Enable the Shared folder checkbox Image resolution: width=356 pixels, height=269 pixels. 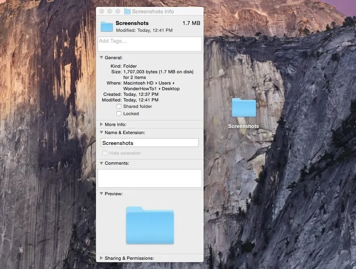pyautogui.click(x=119, y=106)
